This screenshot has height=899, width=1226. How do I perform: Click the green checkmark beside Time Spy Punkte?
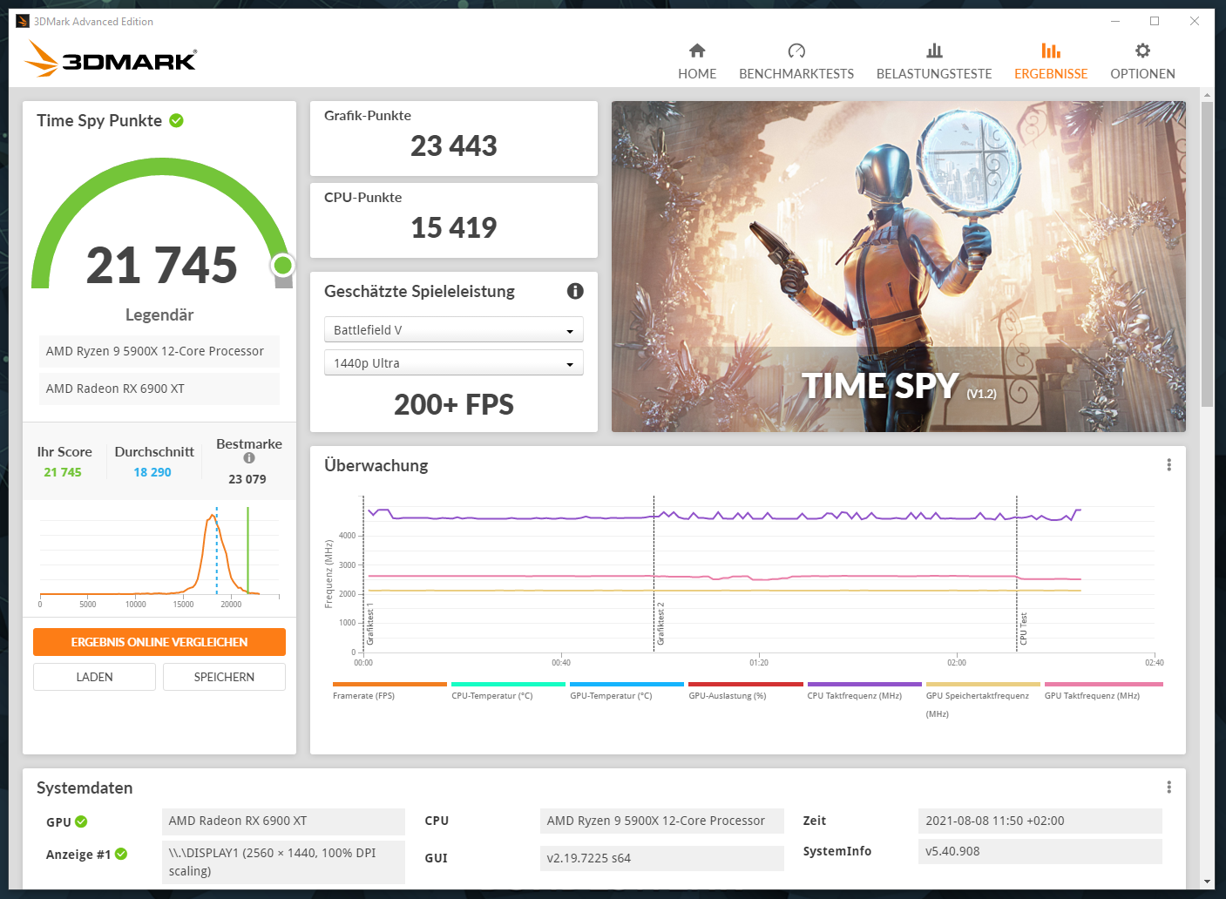[x=176, y=120]
